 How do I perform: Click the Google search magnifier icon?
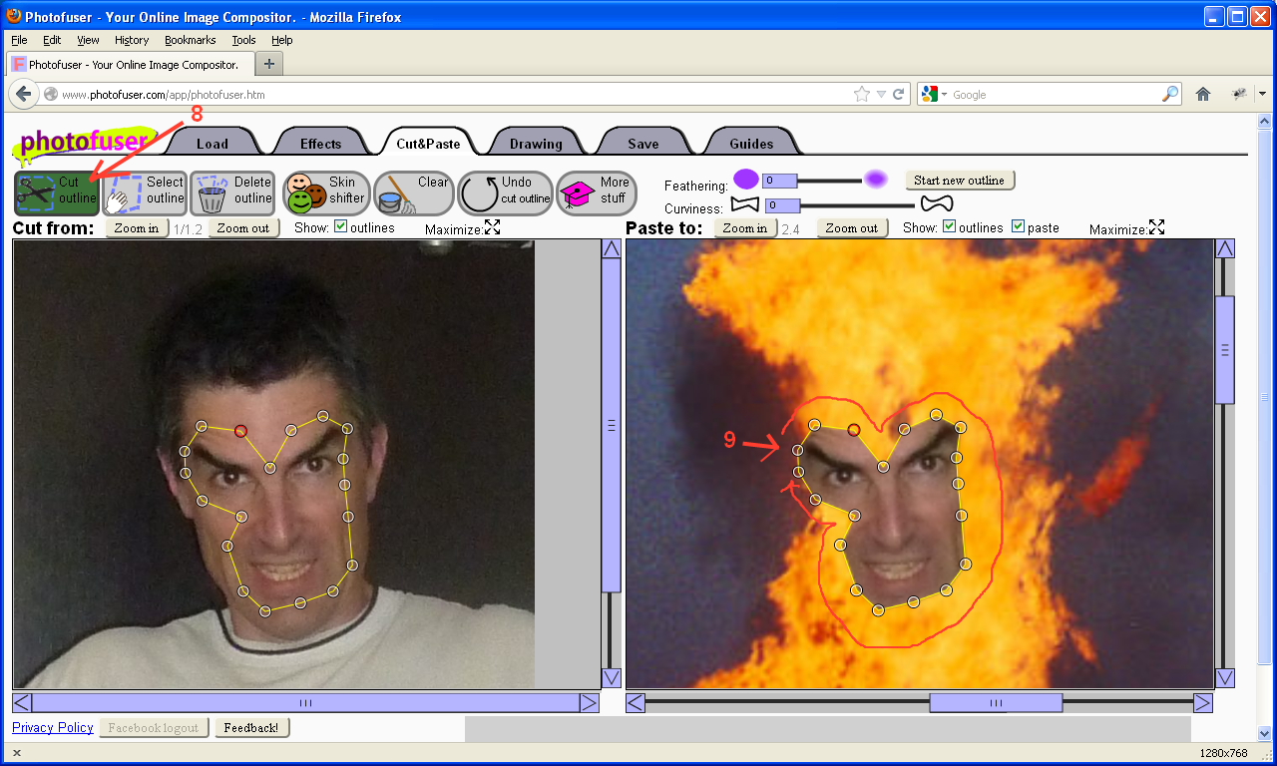click(x=1170, y=94)
